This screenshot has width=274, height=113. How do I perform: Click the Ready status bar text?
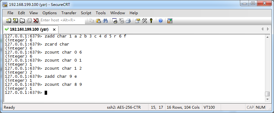click(x=9, y=107)
